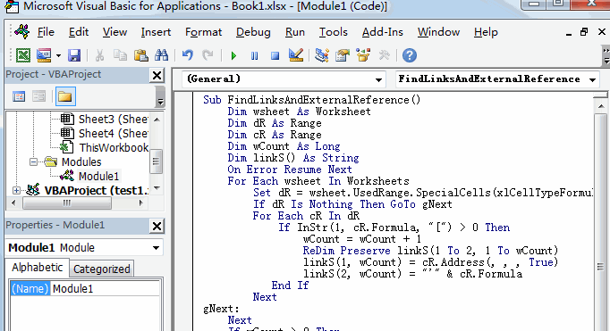The width and height of the screenshot is (610, 331).
Task: Click the Break pause button
Action: coord(254,56)
